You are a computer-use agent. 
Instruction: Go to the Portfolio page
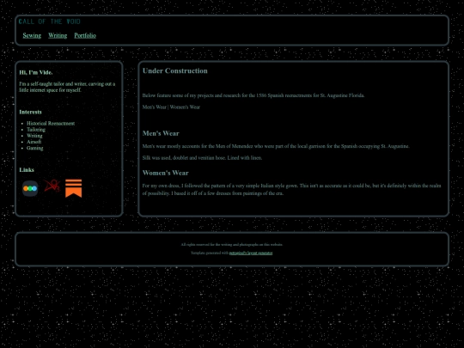pos(85,35)
